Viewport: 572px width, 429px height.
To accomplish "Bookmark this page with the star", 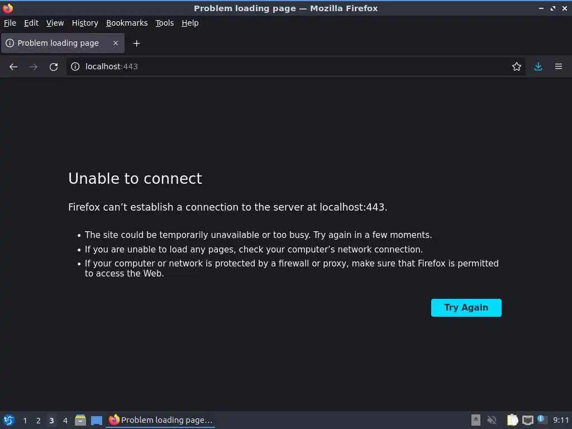I will pos(517,66).
